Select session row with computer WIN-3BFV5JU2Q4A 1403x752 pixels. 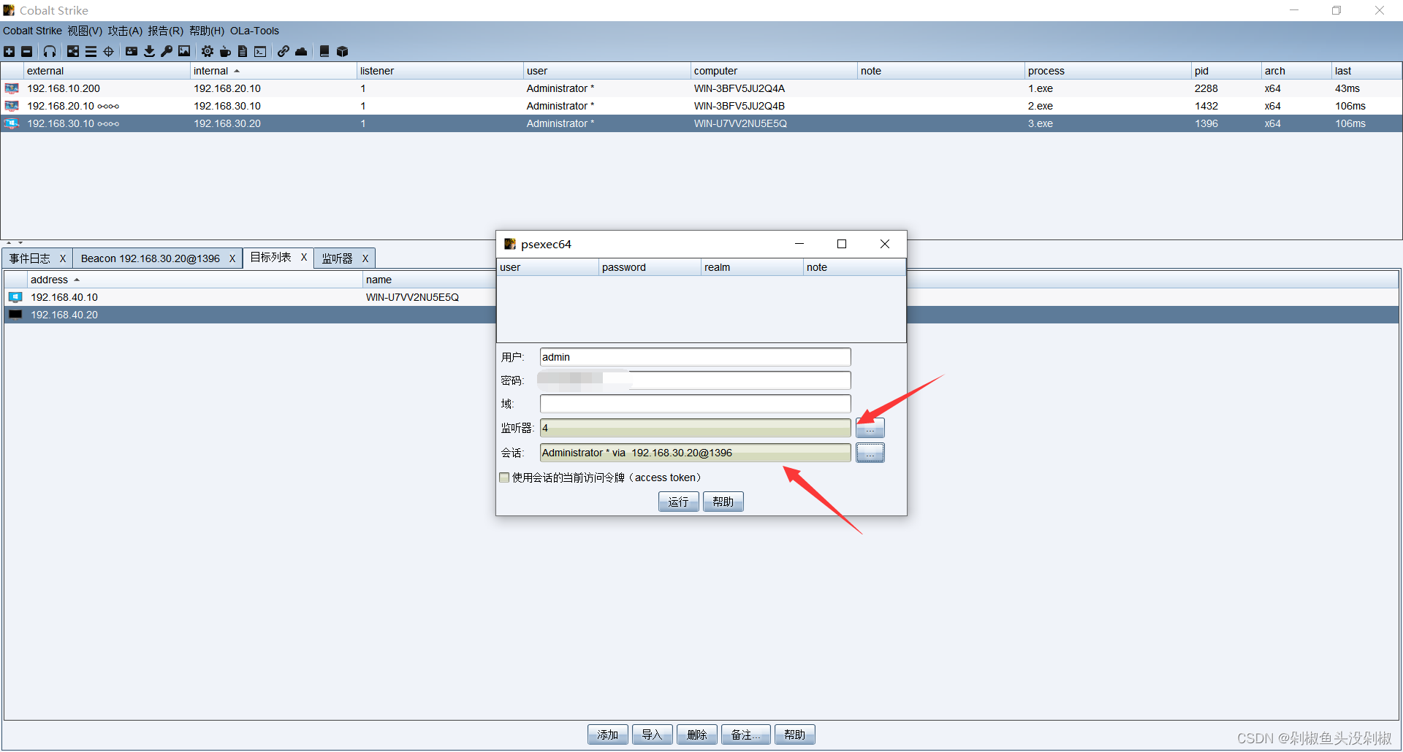click(701, 88)
